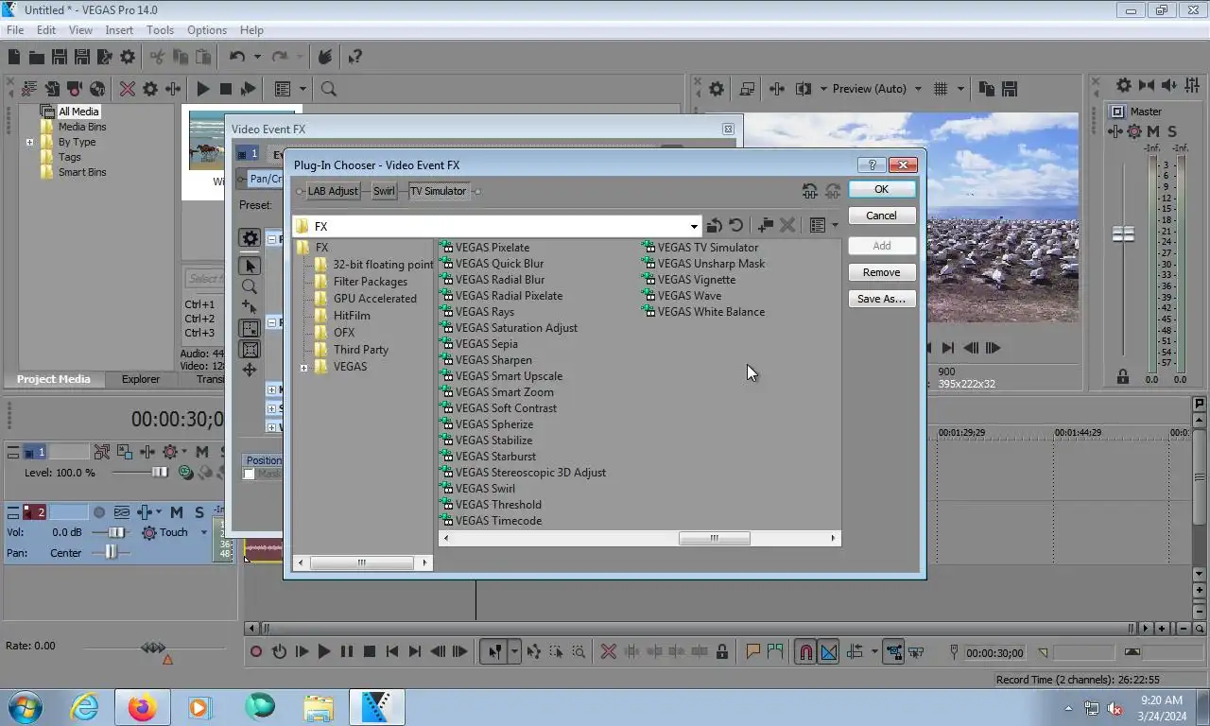Click the Lock Event padlock icon

click(x=722, y=651)
